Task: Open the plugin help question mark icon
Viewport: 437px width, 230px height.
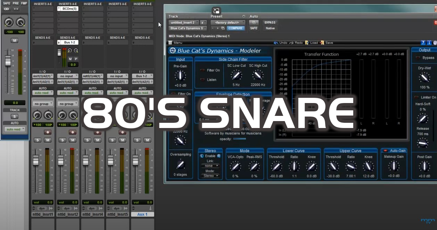Action: pos(423,43)
